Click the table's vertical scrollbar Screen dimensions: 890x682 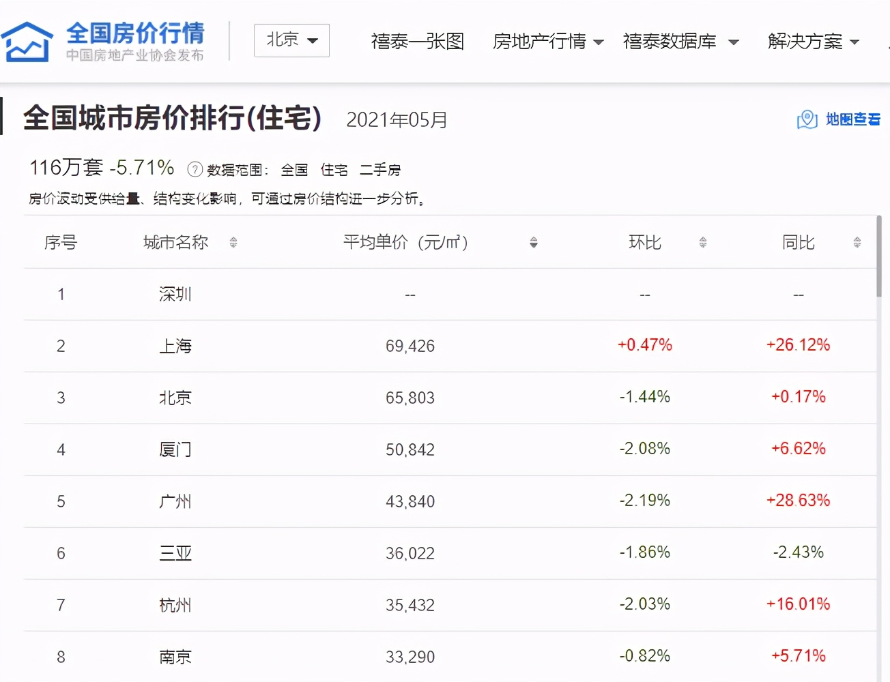point(879,256)
